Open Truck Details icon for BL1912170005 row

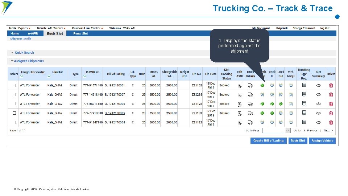[250, 113]
